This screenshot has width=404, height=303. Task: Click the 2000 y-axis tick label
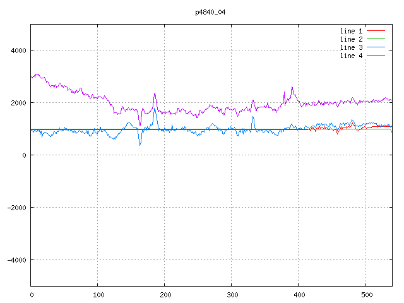point(17,103)
